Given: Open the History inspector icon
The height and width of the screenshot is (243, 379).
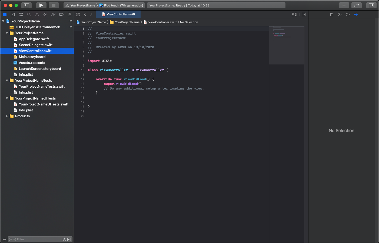Looking at the screenshot, I should tap(340, 15).
